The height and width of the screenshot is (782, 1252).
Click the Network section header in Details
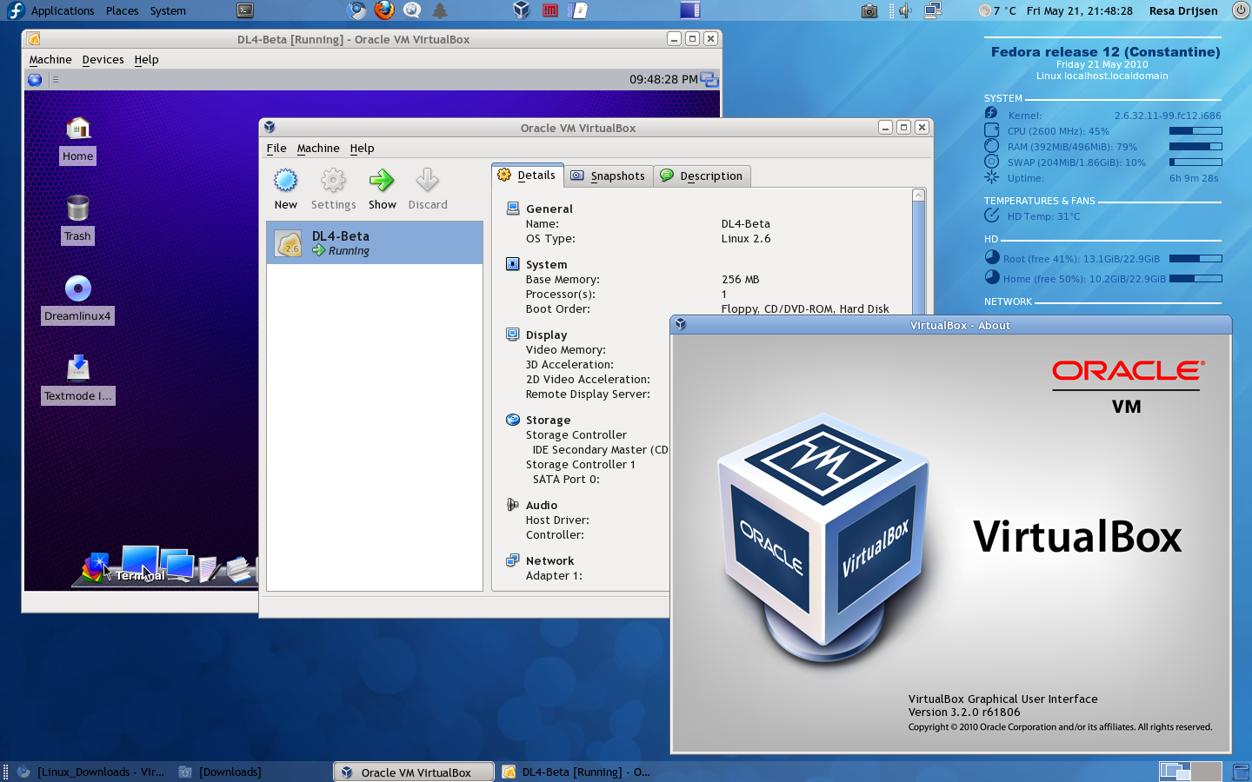(549, 561)
